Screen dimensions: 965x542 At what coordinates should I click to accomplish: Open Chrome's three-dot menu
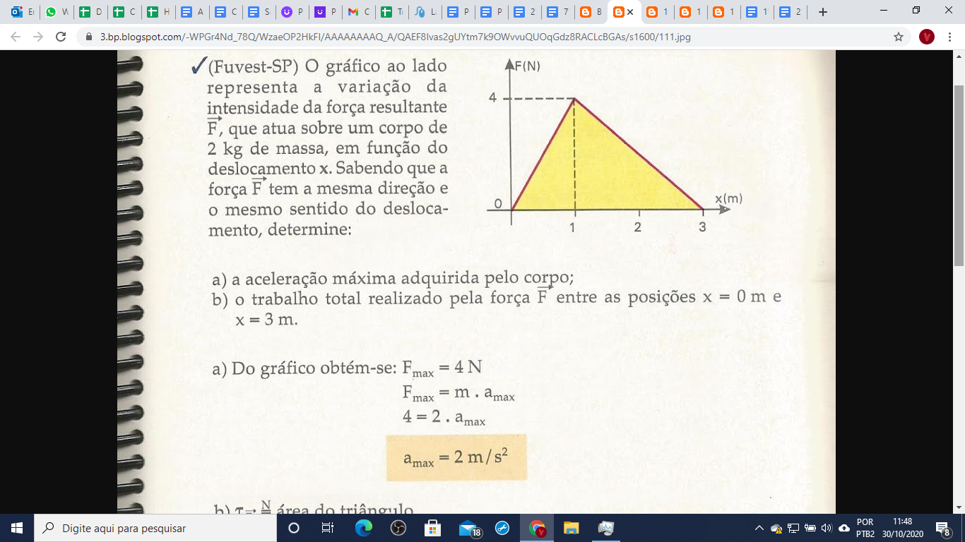950,37
